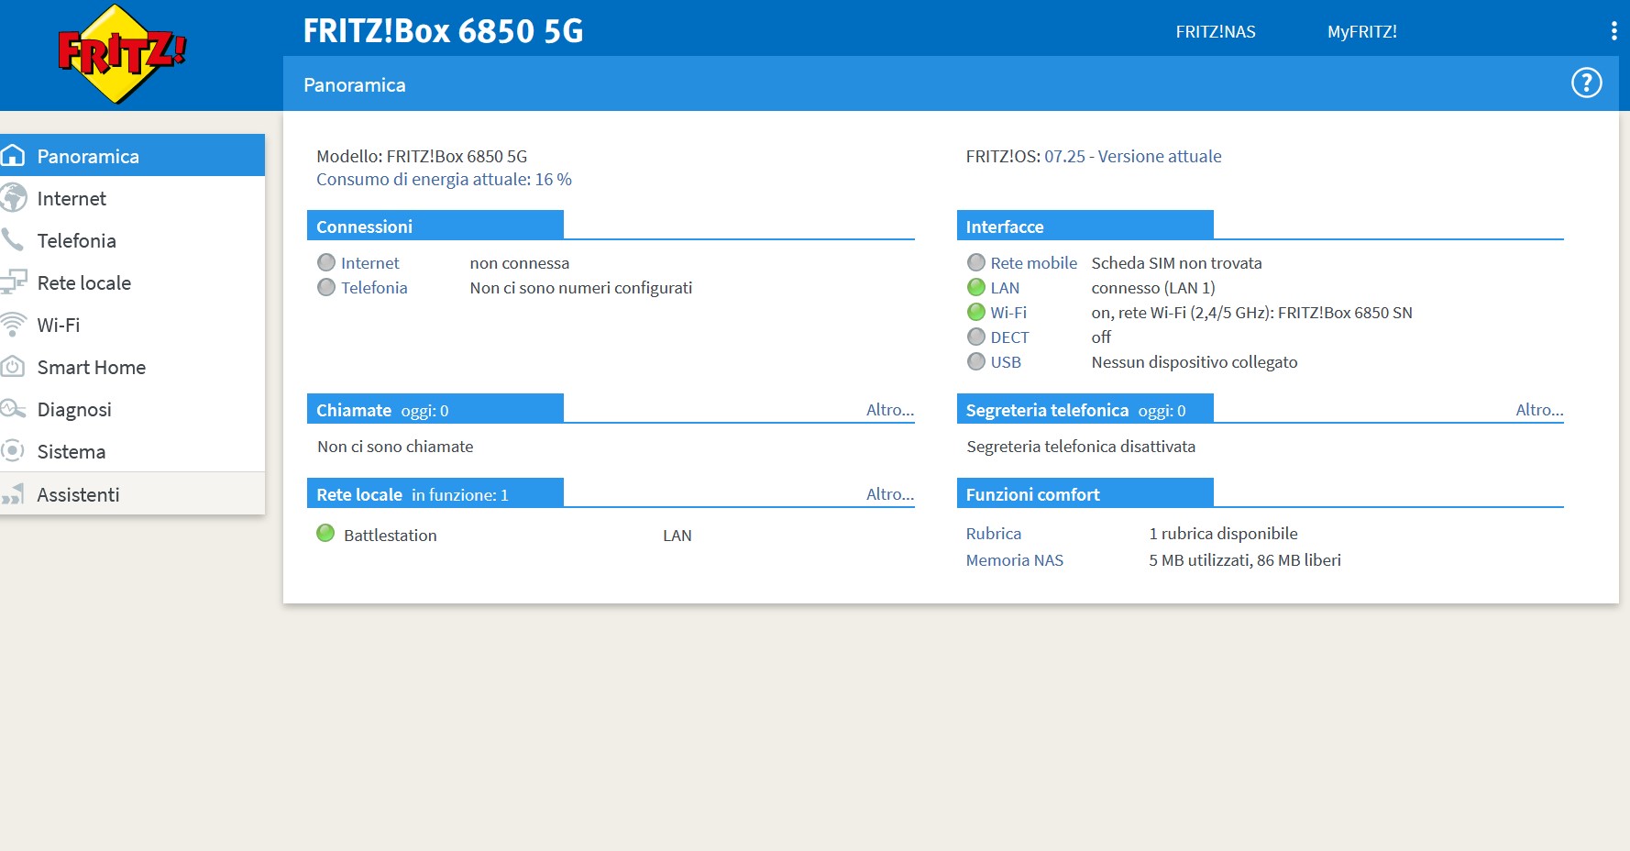The height and width of the screenshot is (851, 1630).
Task: Open the Memoria NAS link
Action: click(x=1014, y=559)
